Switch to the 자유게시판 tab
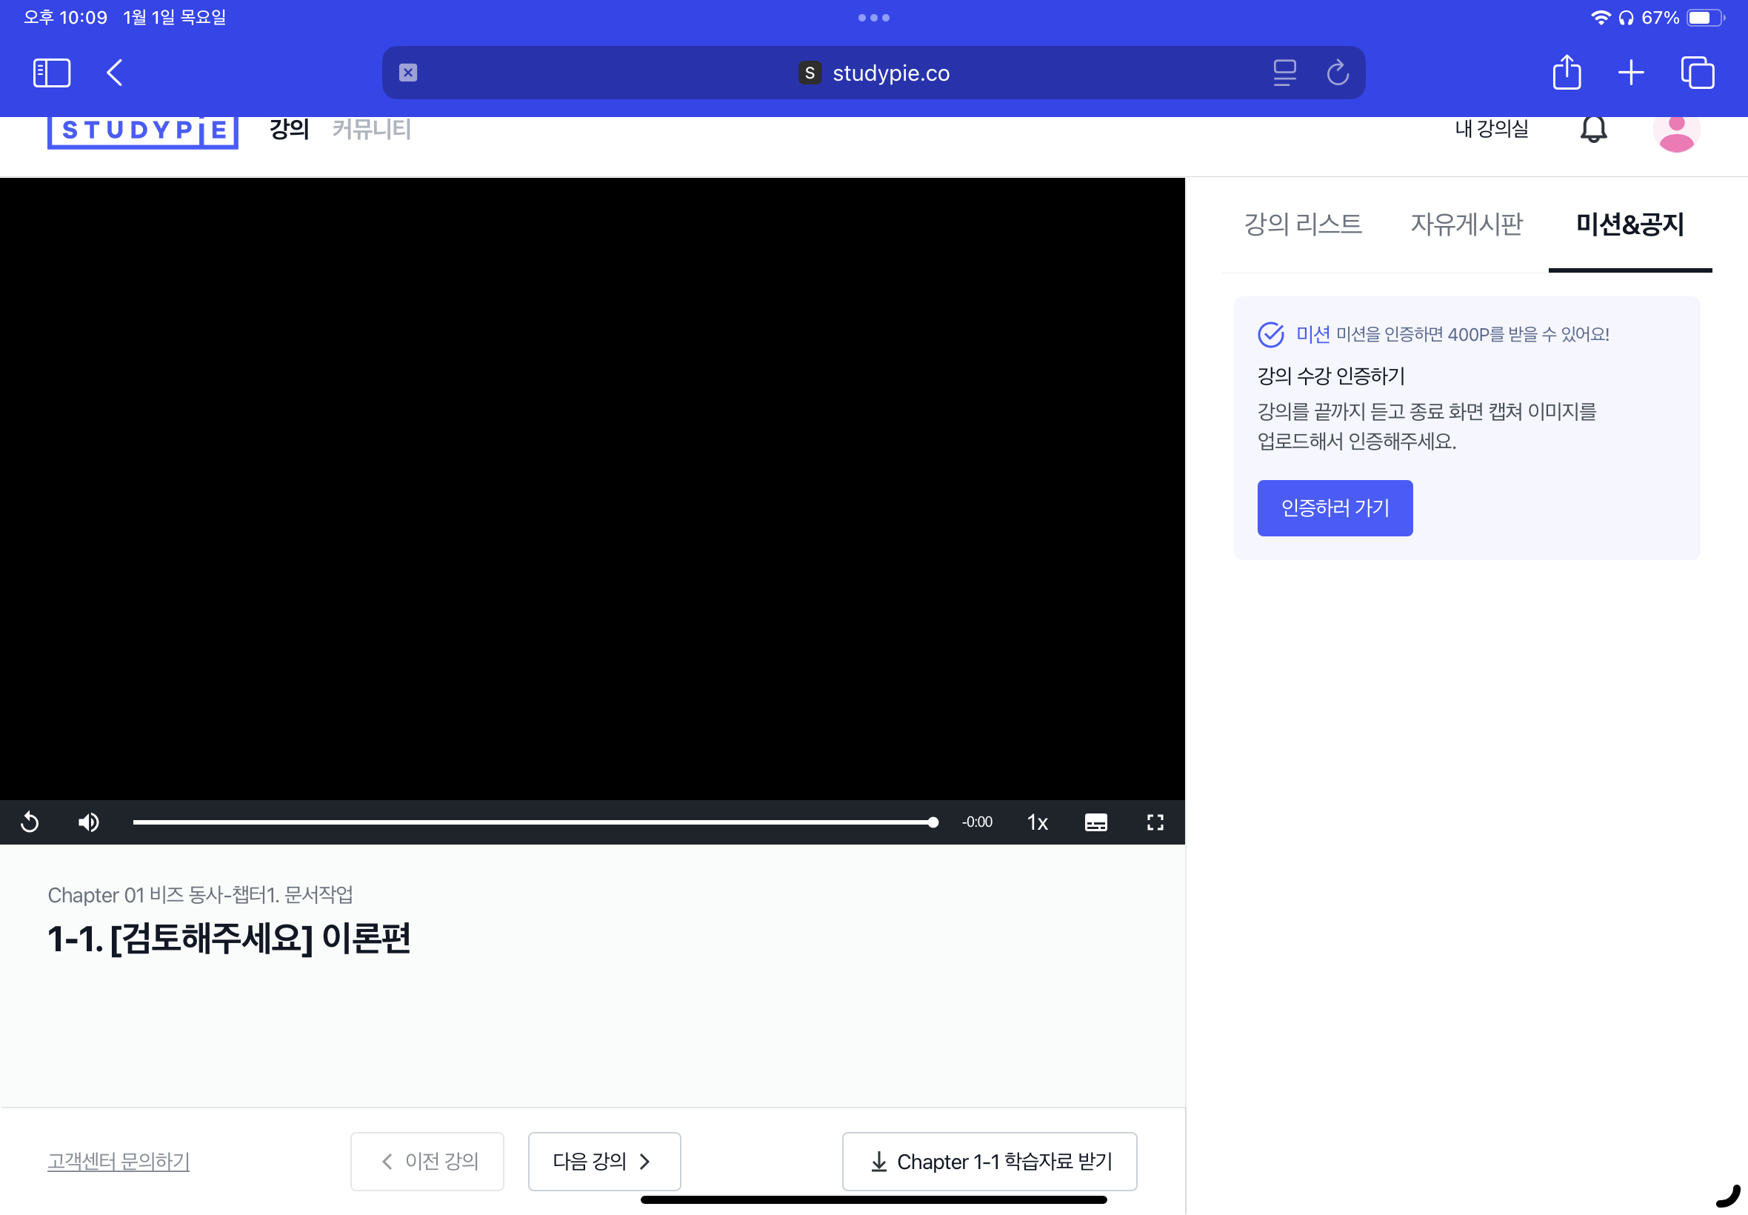Viewport: 1748px width, 1215px height. tap(1466, 224)
